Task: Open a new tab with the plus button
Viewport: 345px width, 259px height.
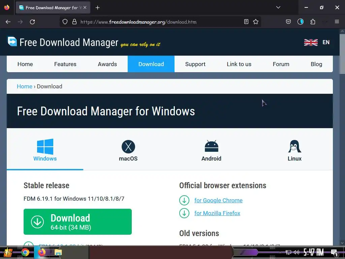Action: pyautogui.click(x=97, y=8)
